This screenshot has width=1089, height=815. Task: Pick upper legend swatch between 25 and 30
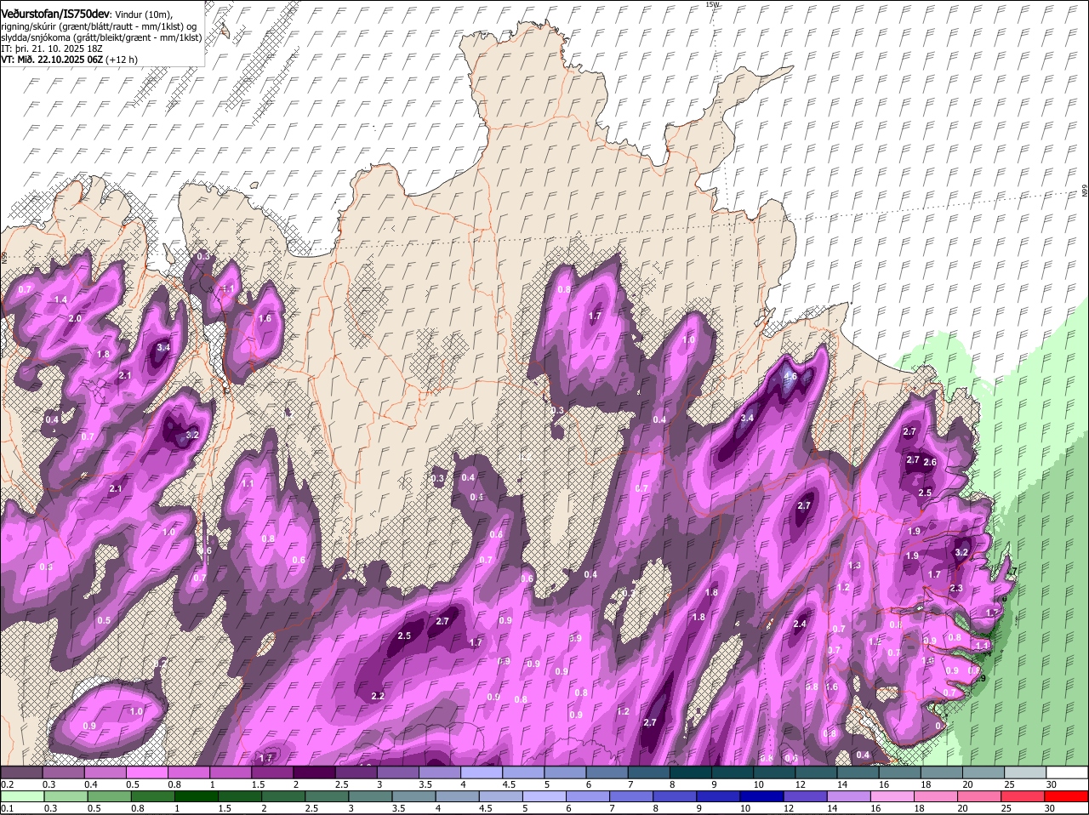(x=1025, y=772)
